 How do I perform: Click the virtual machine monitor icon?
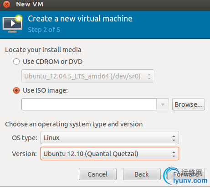click(x=12, y=24)
